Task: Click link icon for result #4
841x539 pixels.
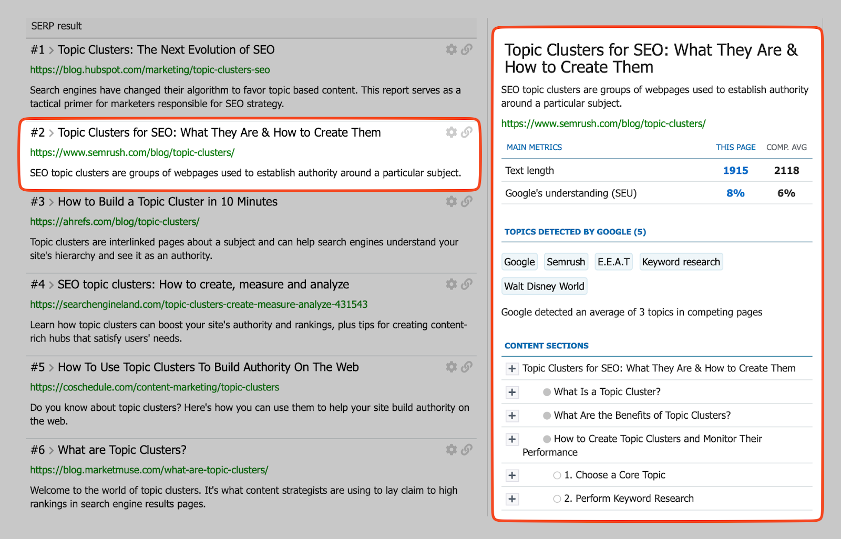Action: coord(467,284)
